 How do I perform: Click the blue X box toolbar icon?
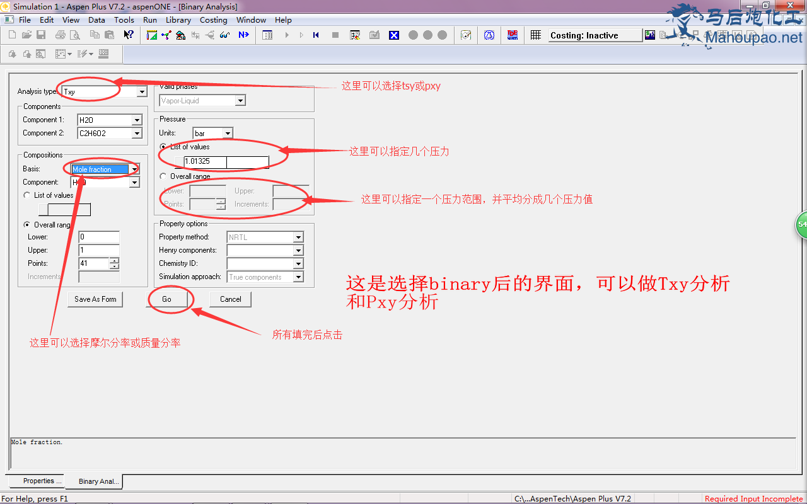coord(394,35)
